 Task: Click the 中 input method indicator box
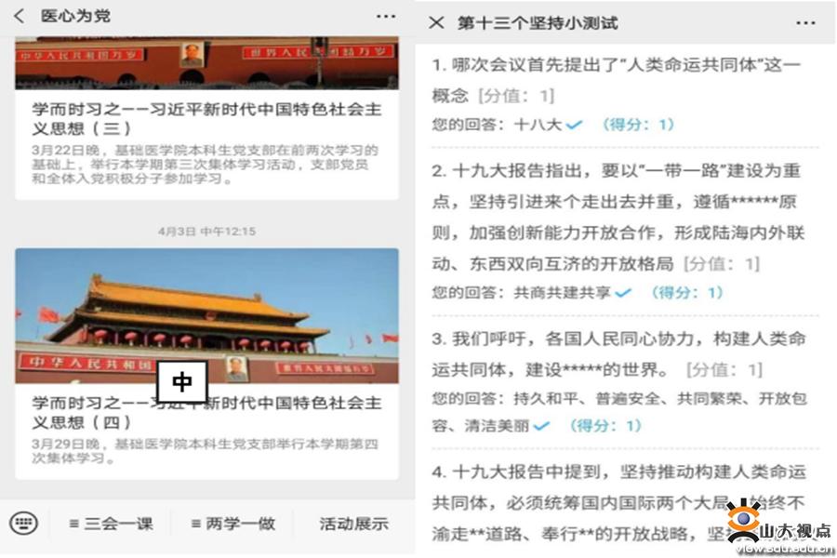(x=181, y=381)
